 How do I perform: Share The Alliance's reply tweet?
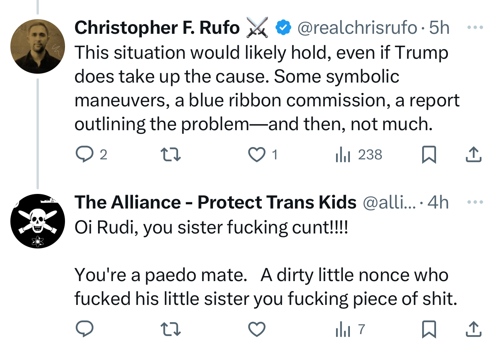(474, 329)
